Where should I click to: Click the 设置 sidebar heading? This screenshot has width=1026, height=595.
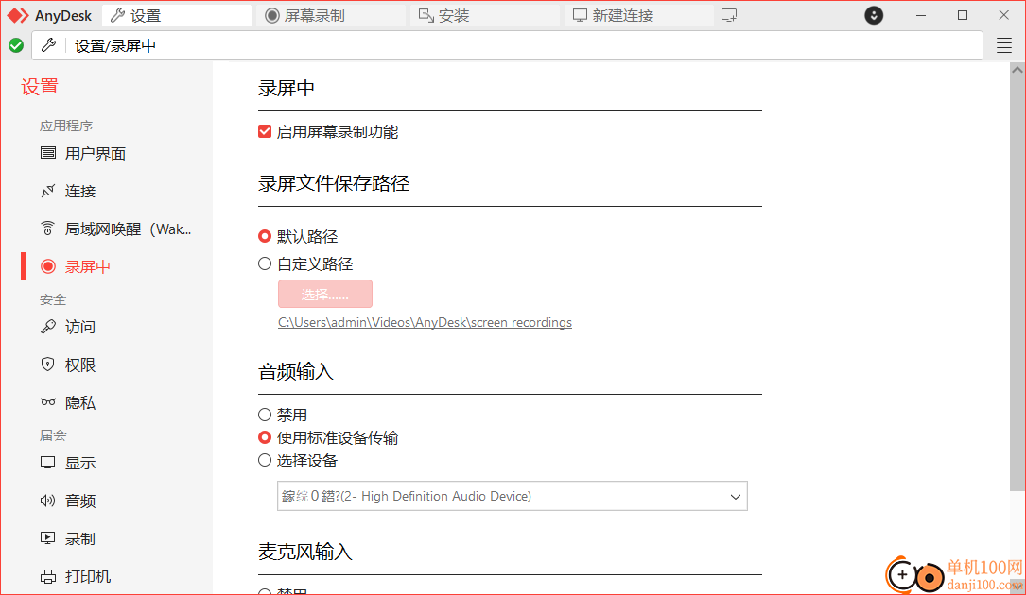point(40,87)
